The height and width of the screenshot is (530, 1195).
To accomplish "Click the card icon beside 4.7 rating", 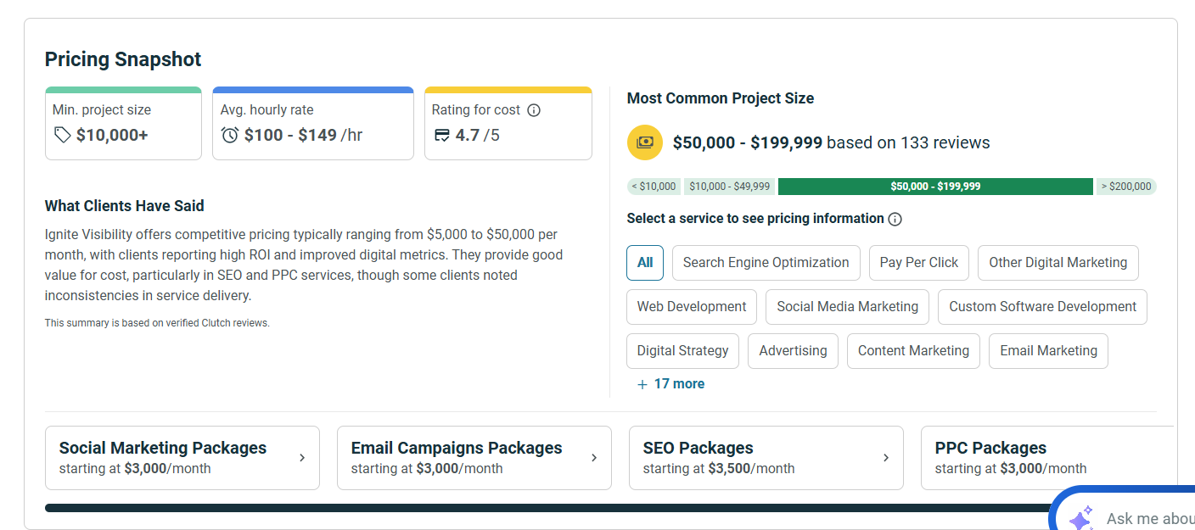I will coord(441,135).
